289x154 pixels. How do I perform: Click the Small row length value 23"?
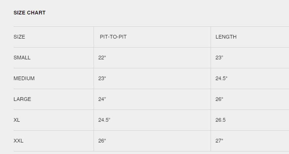click(x=219, y=58)
